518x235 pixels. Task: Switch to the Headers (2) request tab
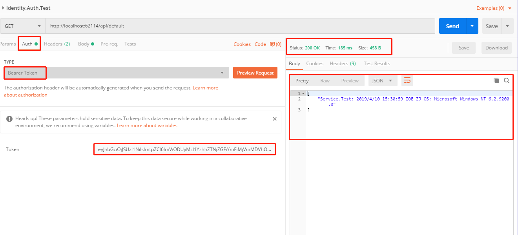[x=57, y=44]
